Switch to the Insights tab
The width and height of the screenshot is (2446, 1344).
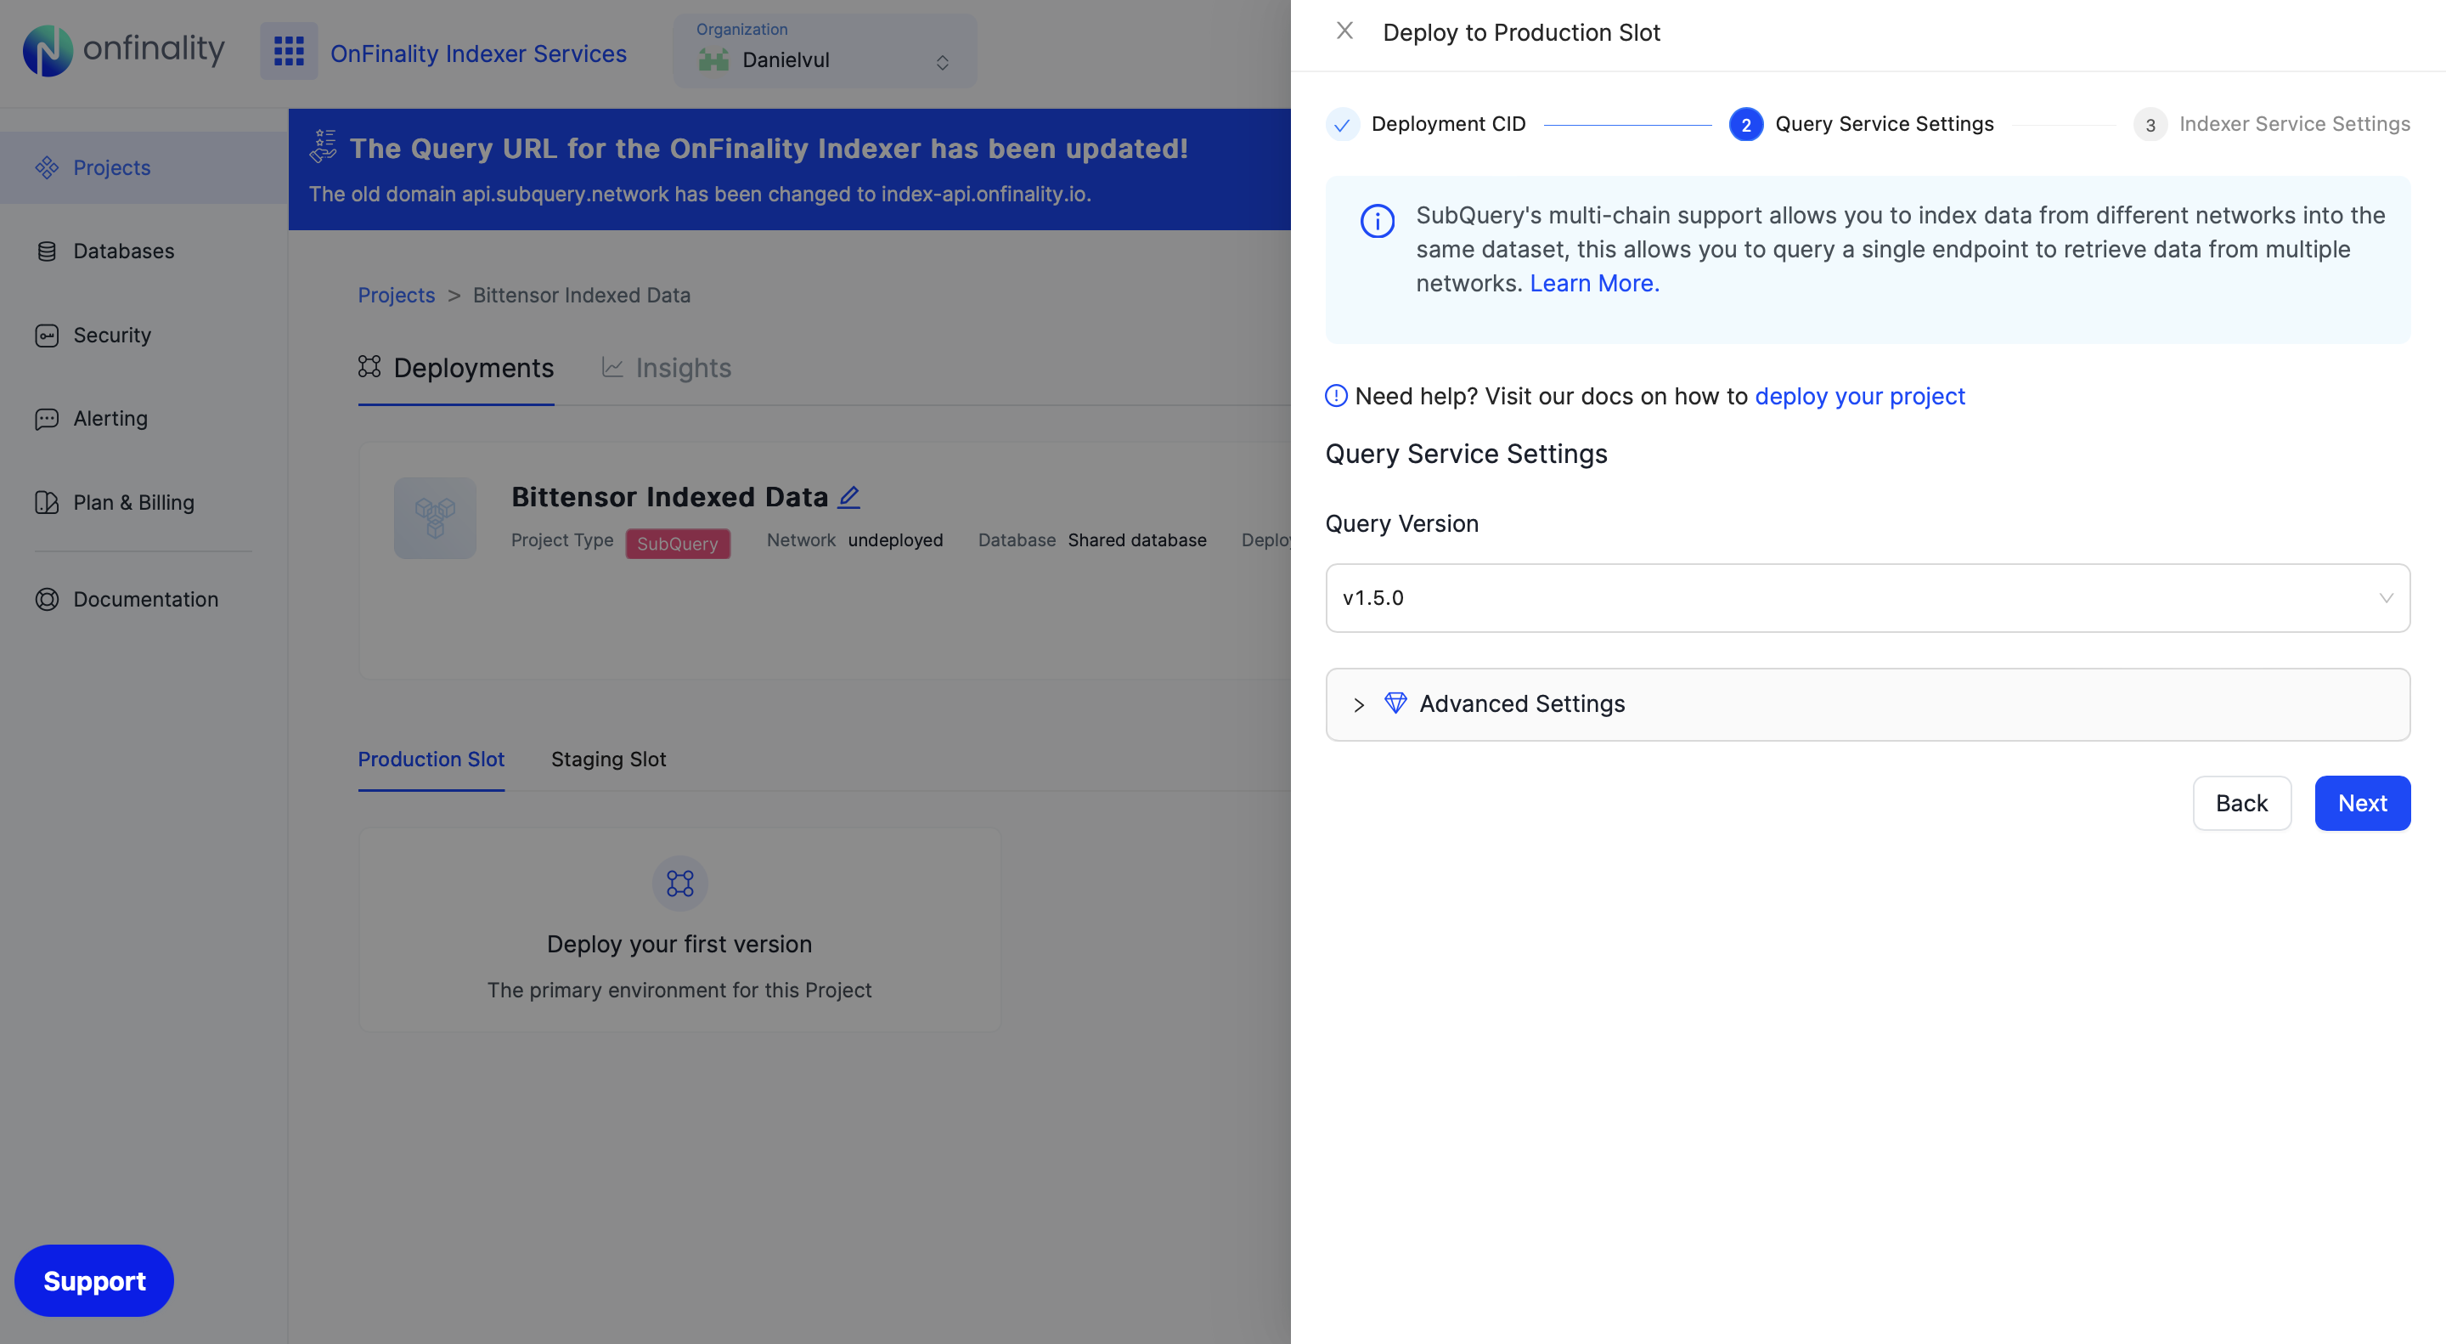click(682, 369)
